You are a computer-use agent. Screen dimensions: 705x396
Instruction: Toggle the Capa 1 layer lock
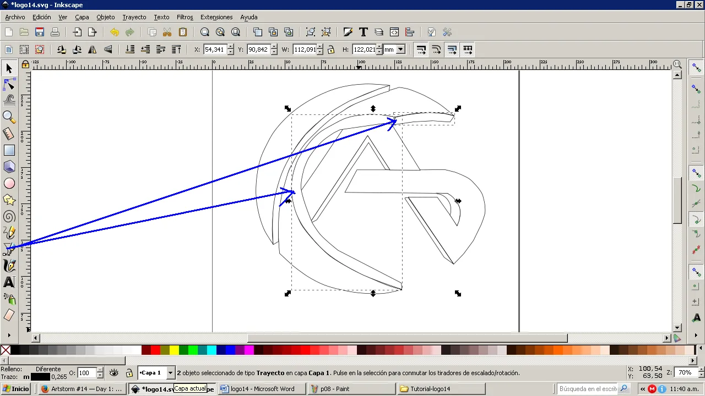click(x=129, y=373)
